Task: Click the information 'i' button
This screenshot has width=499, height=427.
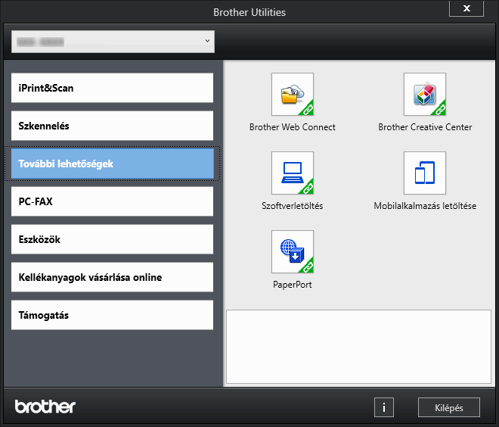Action: click(x=384, y=407)
